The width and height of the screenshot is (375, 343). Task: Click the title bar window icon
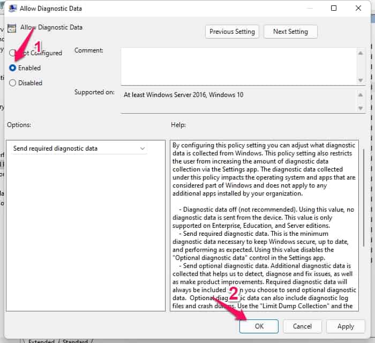13,9
